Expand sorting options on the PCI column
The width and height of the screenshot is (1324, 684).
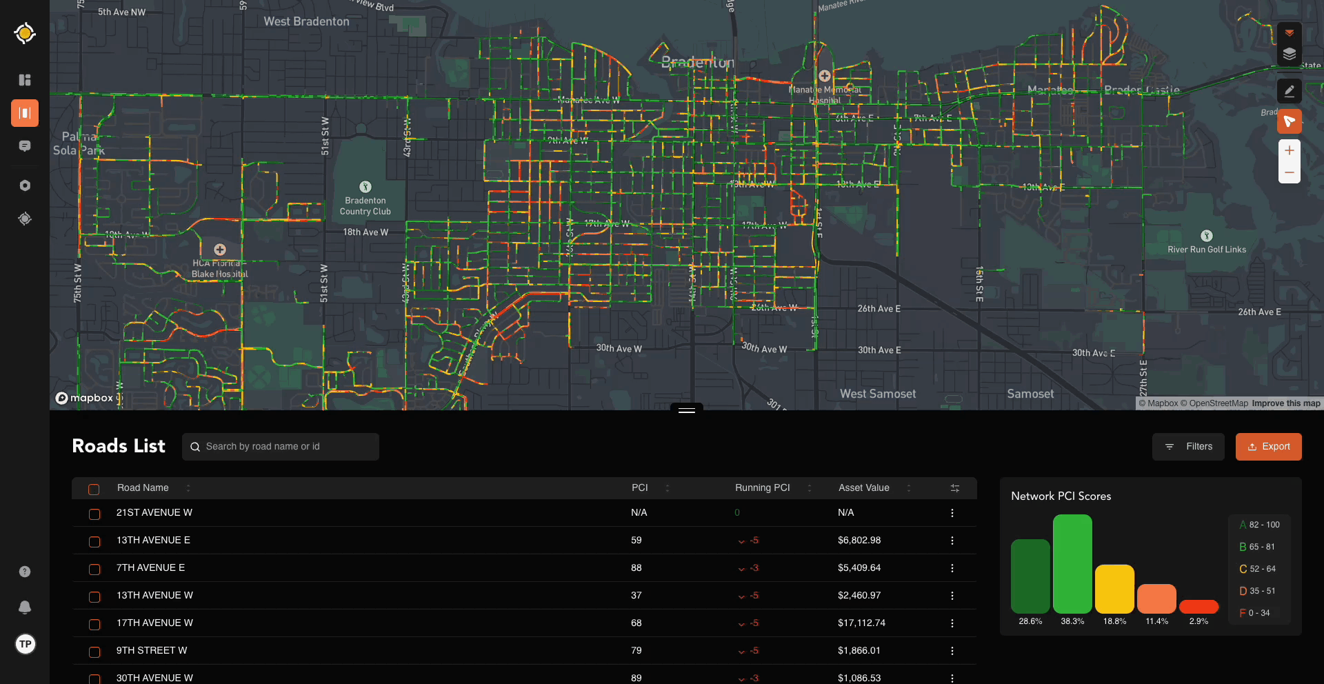coord(667,487)
